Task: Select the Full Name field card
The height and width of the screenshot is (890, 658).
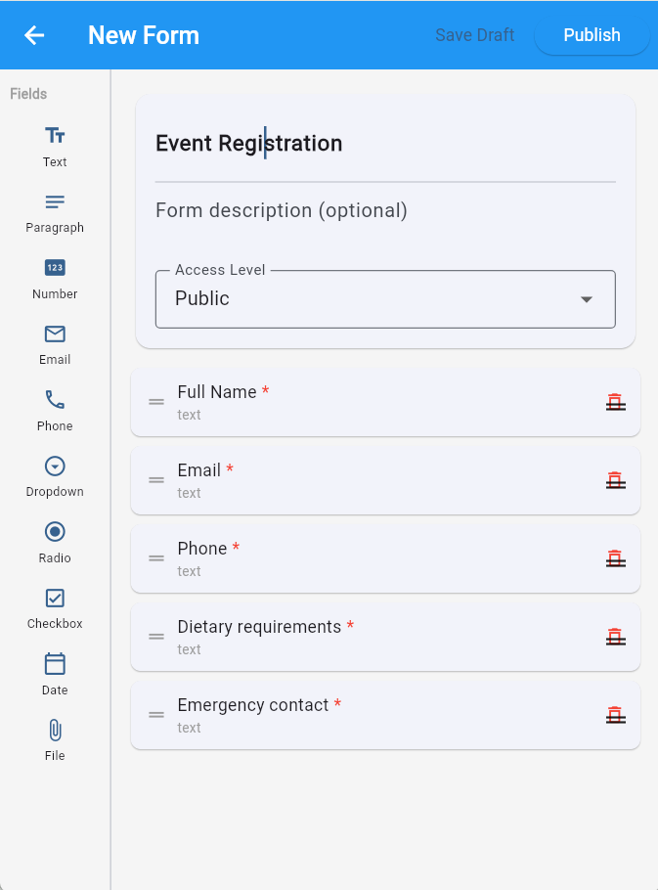Action: tap(385, 402)
